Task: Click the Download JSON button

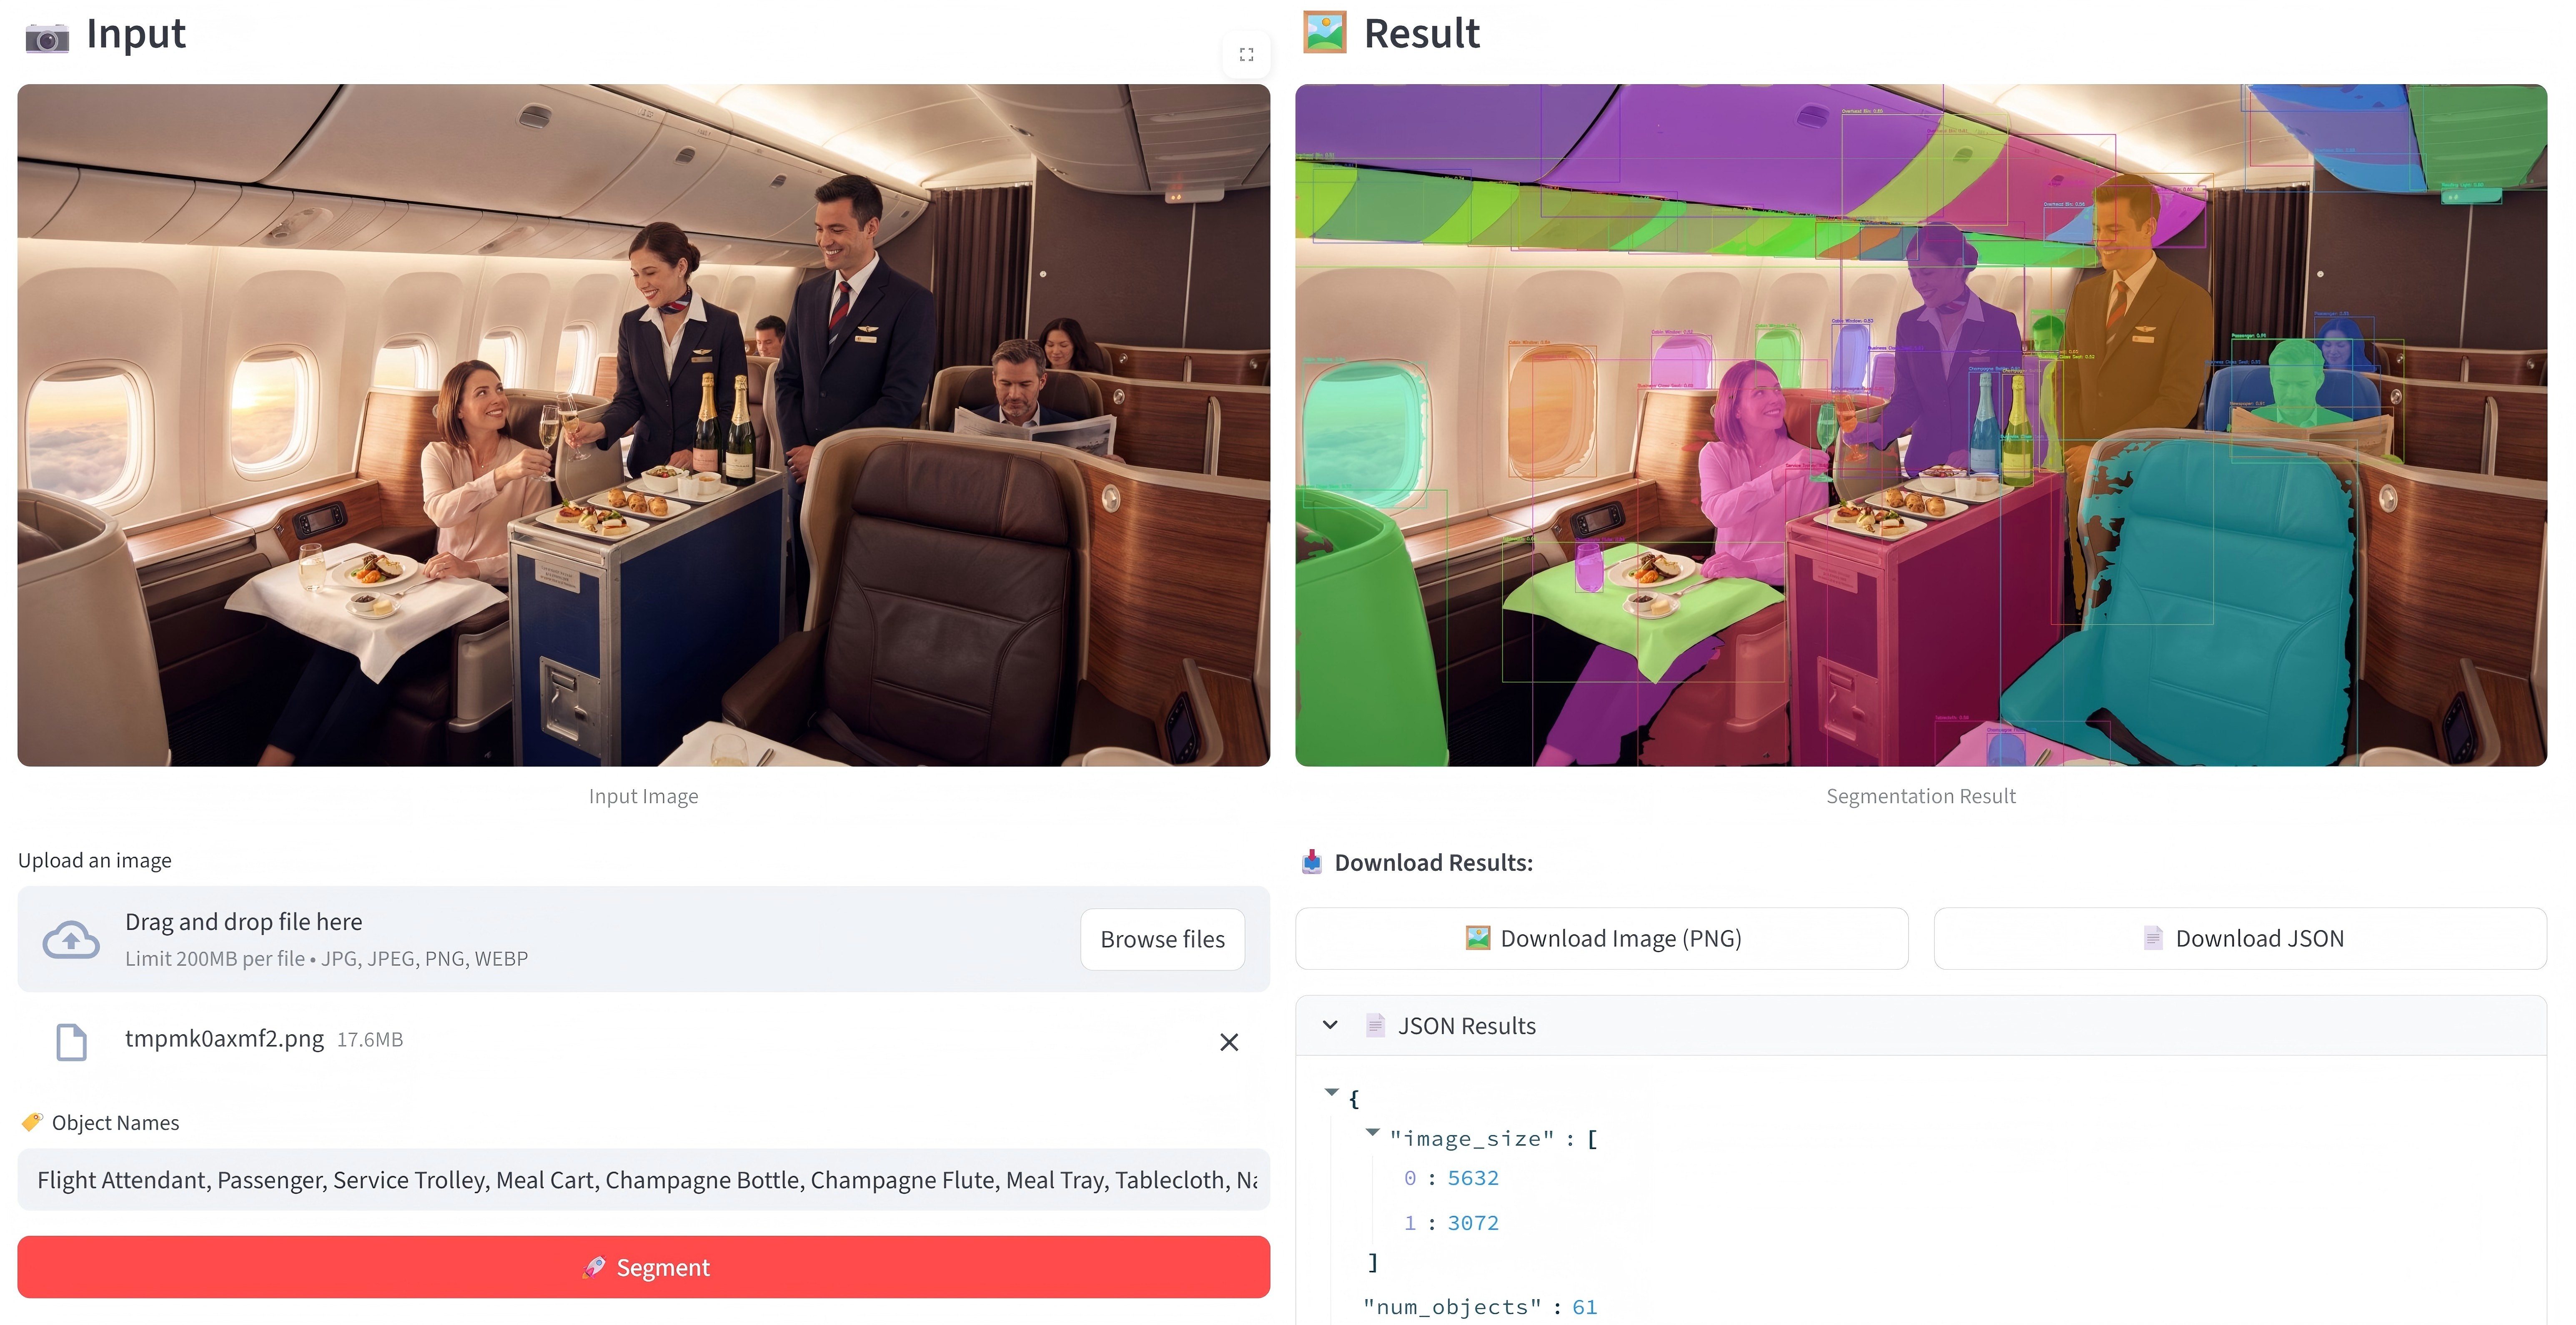Action: [x=2240, y=937]
